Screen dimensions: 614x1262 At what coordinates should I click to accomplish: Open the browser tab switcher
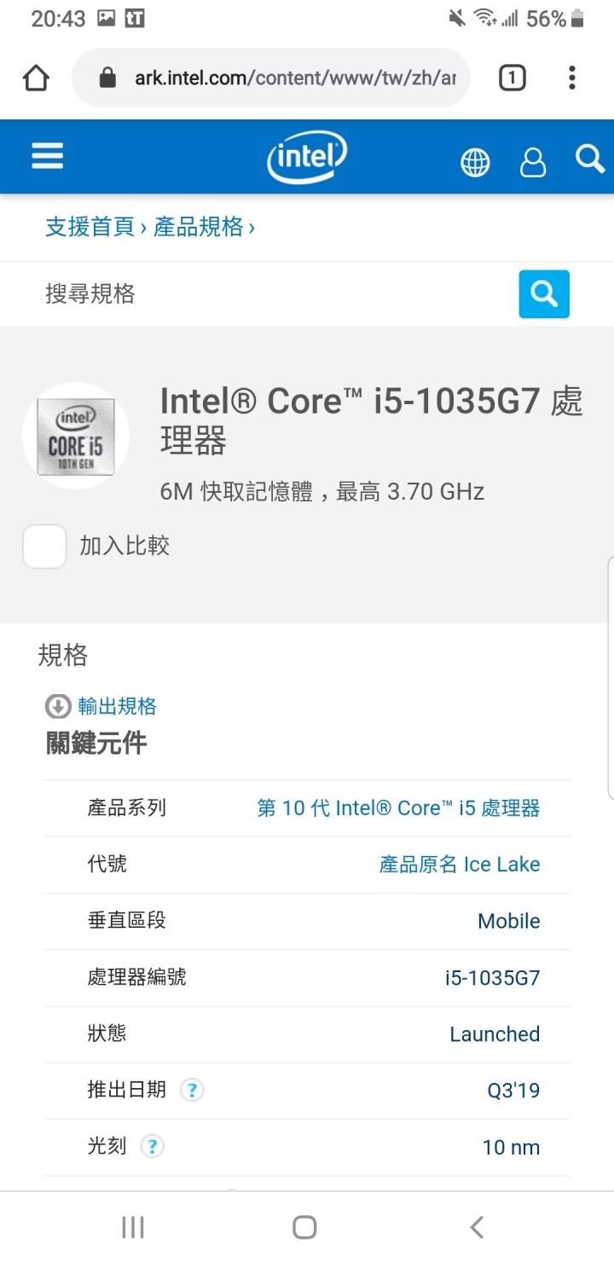[x=512, y=78]
